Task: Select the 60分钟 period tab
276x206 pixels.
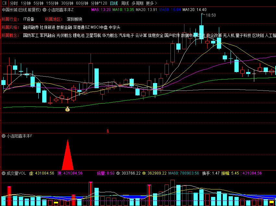Action: click(82, 3)
